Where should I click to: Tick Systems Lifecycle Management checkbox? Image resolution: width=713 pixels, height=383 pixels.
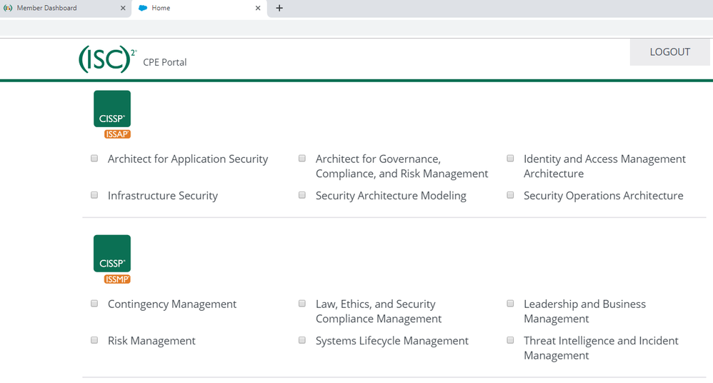pyautogui.click(x=302, y=340)
